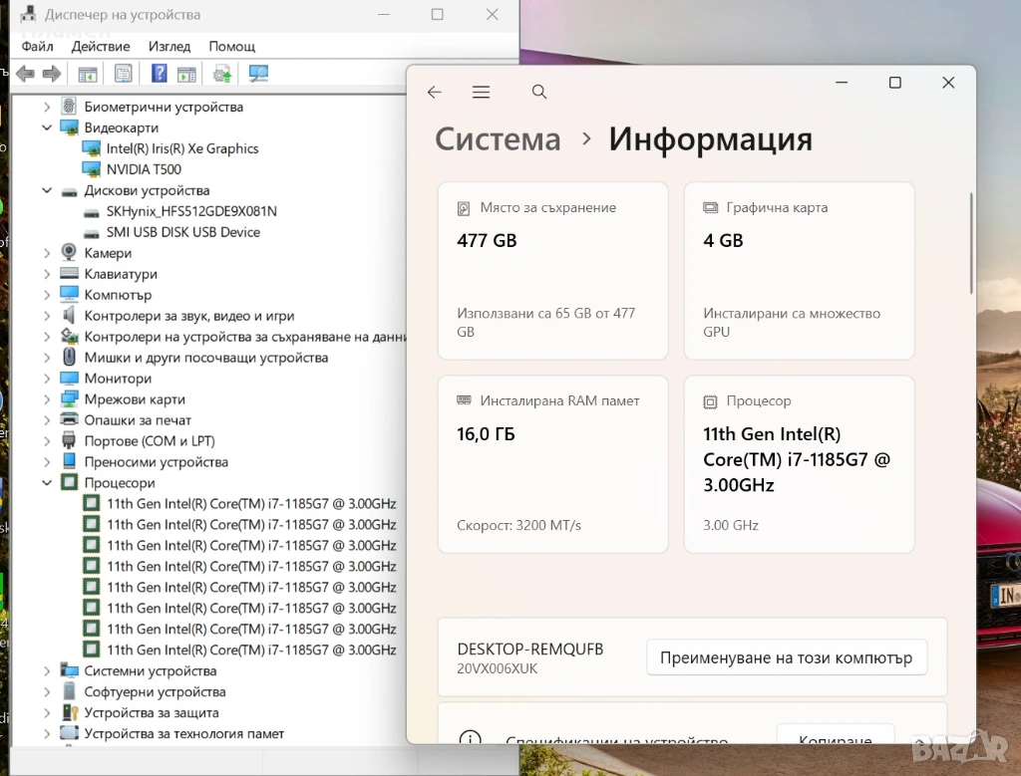
Task: Click Scan for hardware changes icon
Action: [x=259, y=74]
